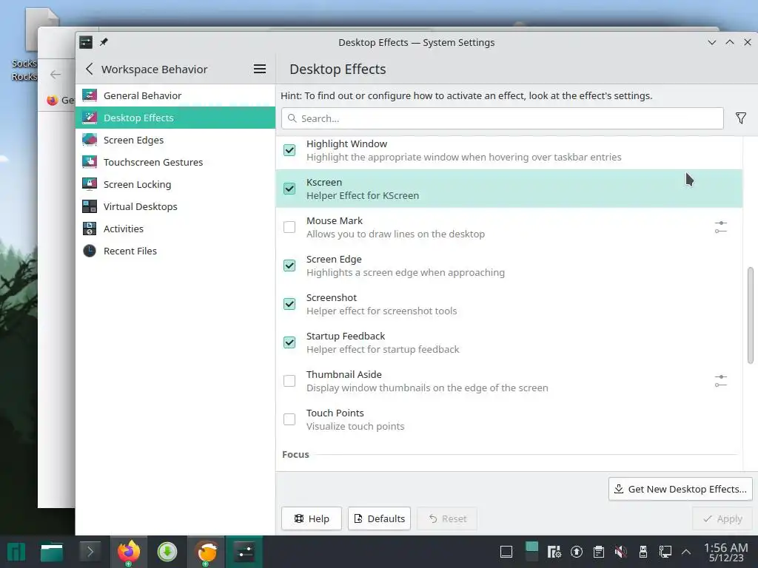Click the Defaults button
Viewport: 758px width, 568px height.
380,518
